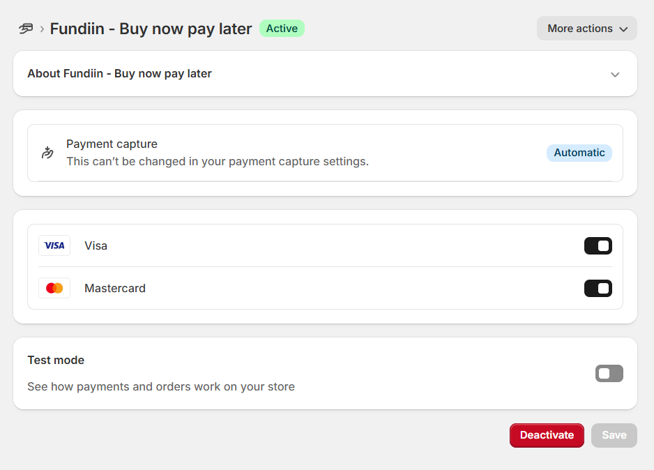Click the Mastercard label text
Screen dimensions: 654x470
[114, 288]
